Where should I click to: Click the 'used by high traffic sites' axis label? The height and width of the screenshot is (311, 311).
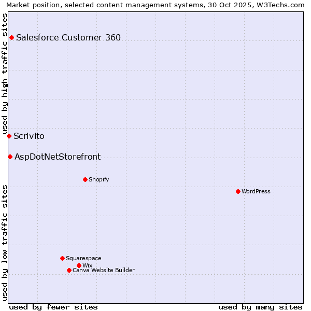click(x=5, y=74)
